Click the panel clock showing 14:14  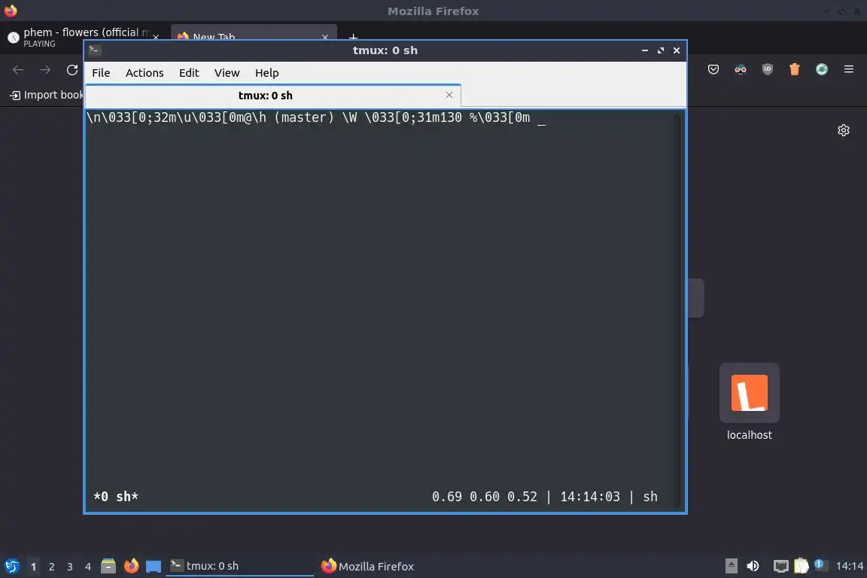pos(849,566)
